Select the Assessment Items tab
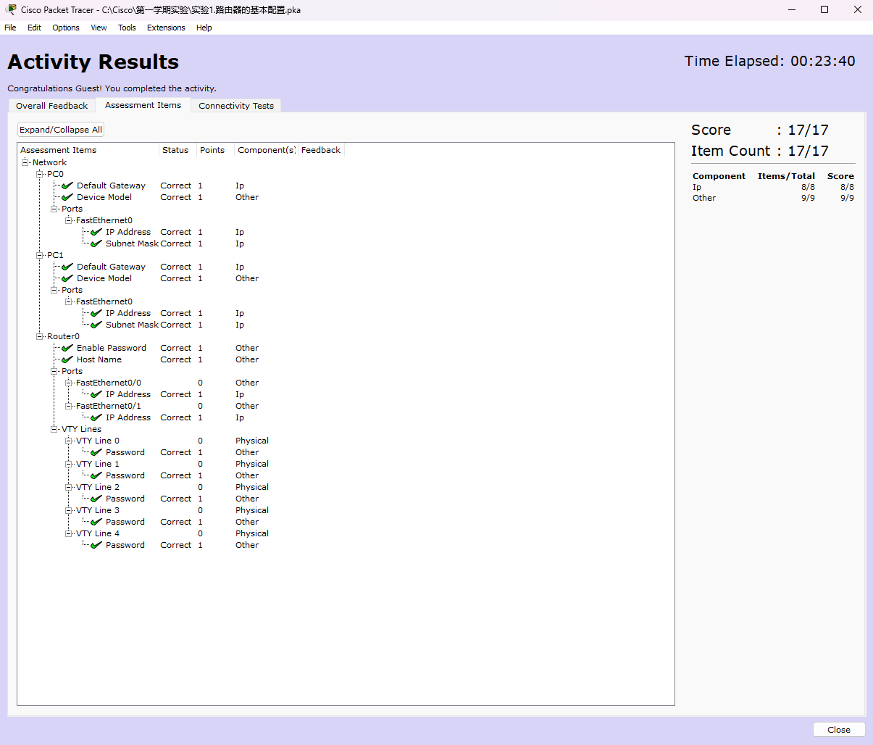The width and height of the screenshot is (873, 745). [x=143, y=105]
